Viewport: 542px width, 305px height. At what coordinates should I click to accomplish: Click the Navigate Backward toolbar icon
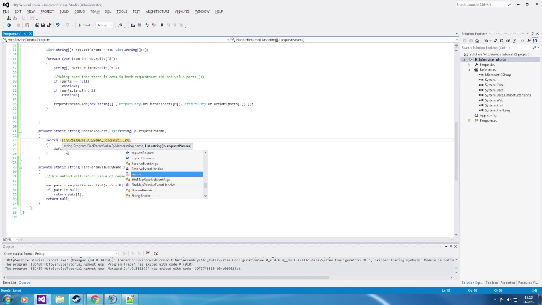coord(9,25)
